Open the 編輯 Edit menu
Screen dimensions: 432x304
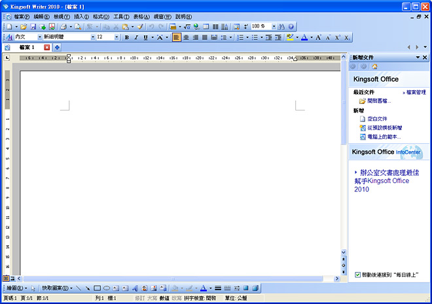[41, 17]
